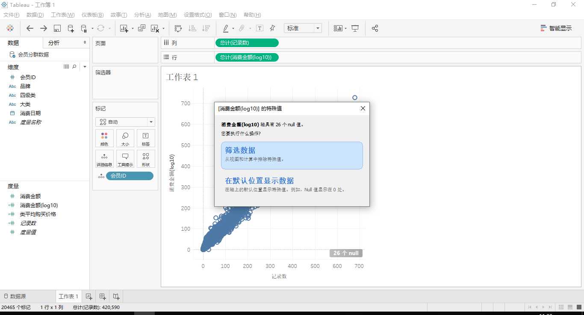Save workbook using the floppy disk icon
This screenshot has width=584, height=315.
57,28
